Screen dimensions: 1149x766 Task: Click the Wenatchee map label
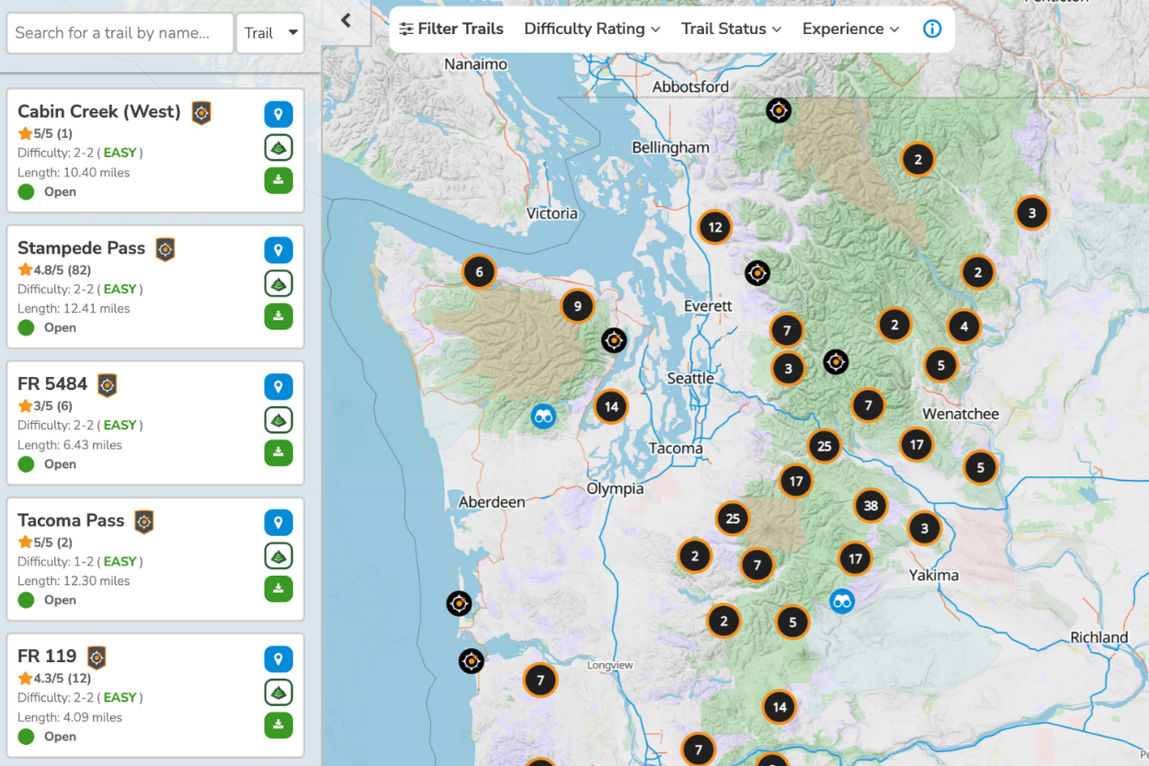coord(961,414)
